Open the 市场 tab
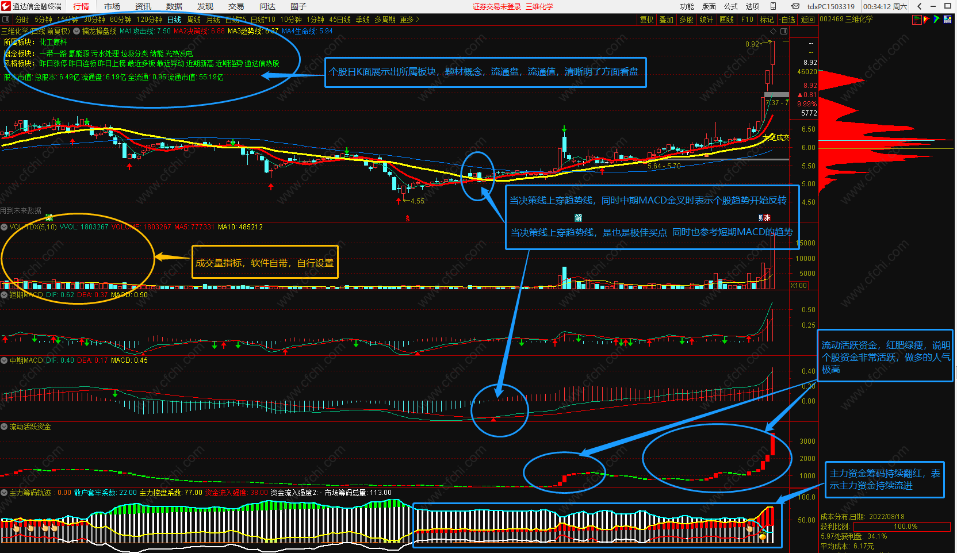 coord(112,6)
